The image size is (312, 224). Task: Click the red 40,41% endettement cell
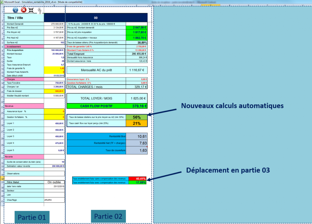(137, 179)
